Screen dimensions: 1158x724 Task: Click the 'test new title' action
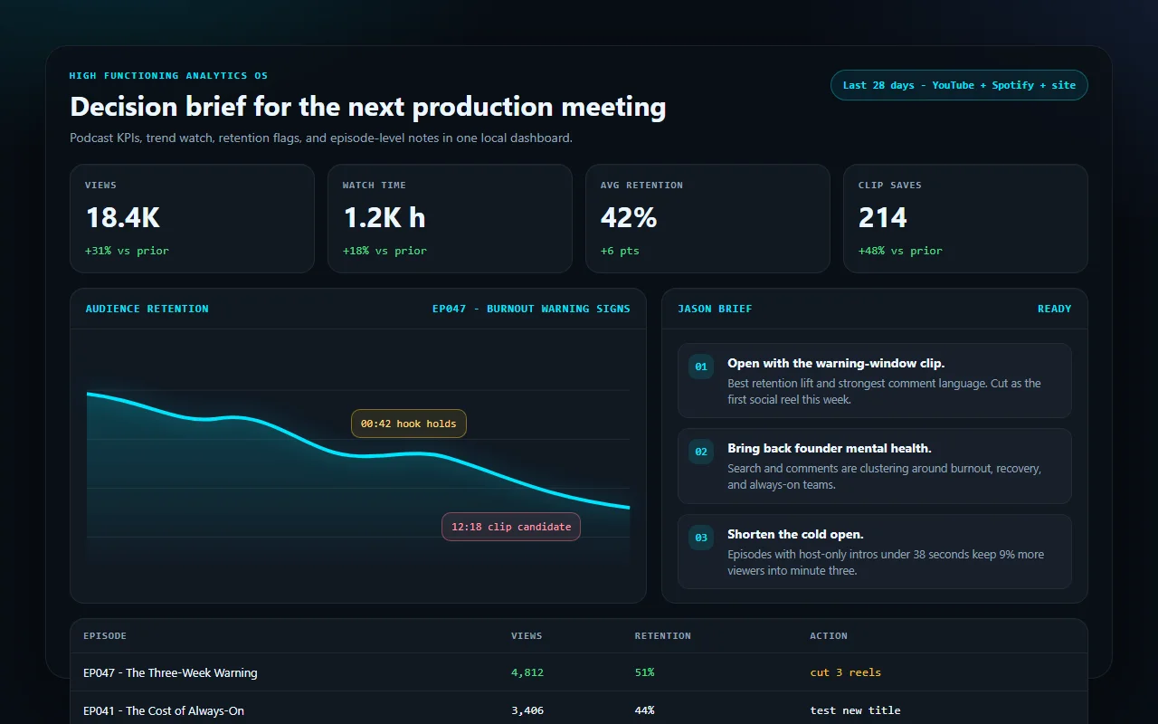(855, 710)
